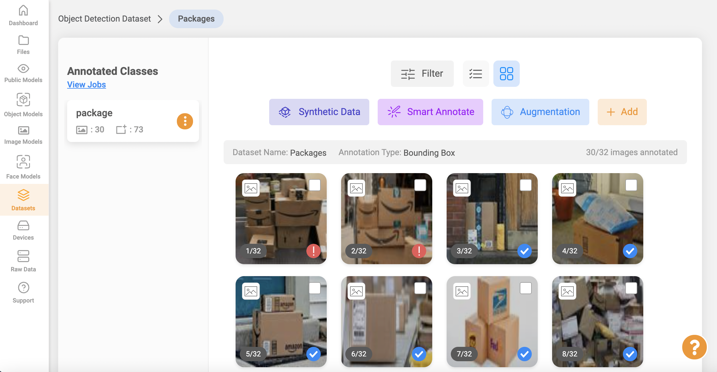
Task: Select the Packages breadcrumb tab
Action: click(196, 19)
